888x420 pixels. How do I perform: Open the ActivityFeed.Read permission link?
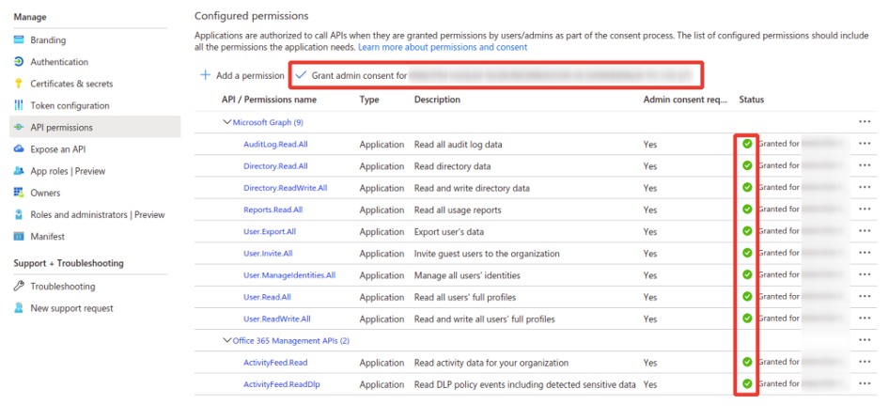point(275,363)
